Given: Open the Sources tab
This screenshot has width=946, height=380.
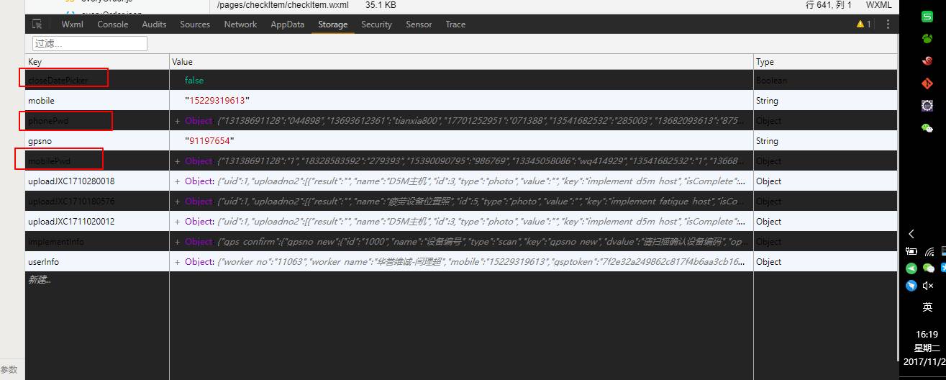Looking at the screenshot, I should (195, 24).
